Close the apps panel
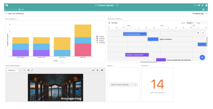The height and width of the screenshot is (109, 213). click(x=207, y=10)
